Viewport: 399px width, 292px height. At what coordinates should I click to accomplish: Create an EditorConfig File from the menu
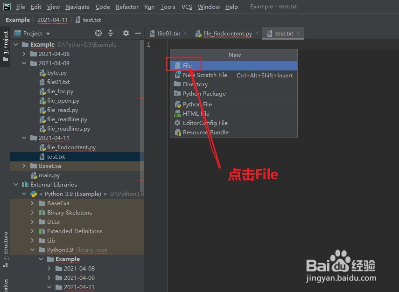pyautogui.click(x=204, y=123)
